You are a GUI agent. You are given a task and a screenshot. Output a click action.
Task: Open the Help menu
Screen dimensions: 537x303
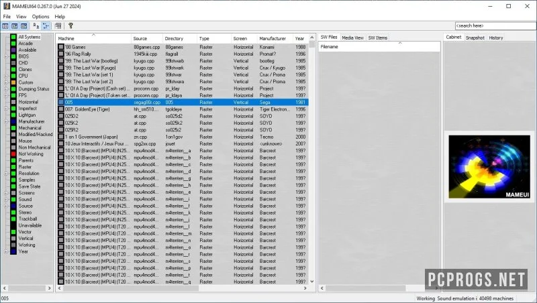60,16
